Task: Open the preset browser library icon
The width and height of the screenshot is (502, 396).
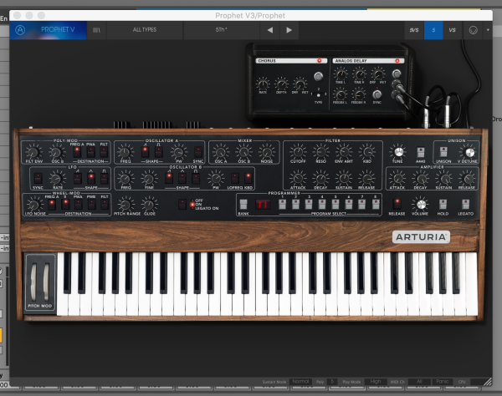Action: 97,30
